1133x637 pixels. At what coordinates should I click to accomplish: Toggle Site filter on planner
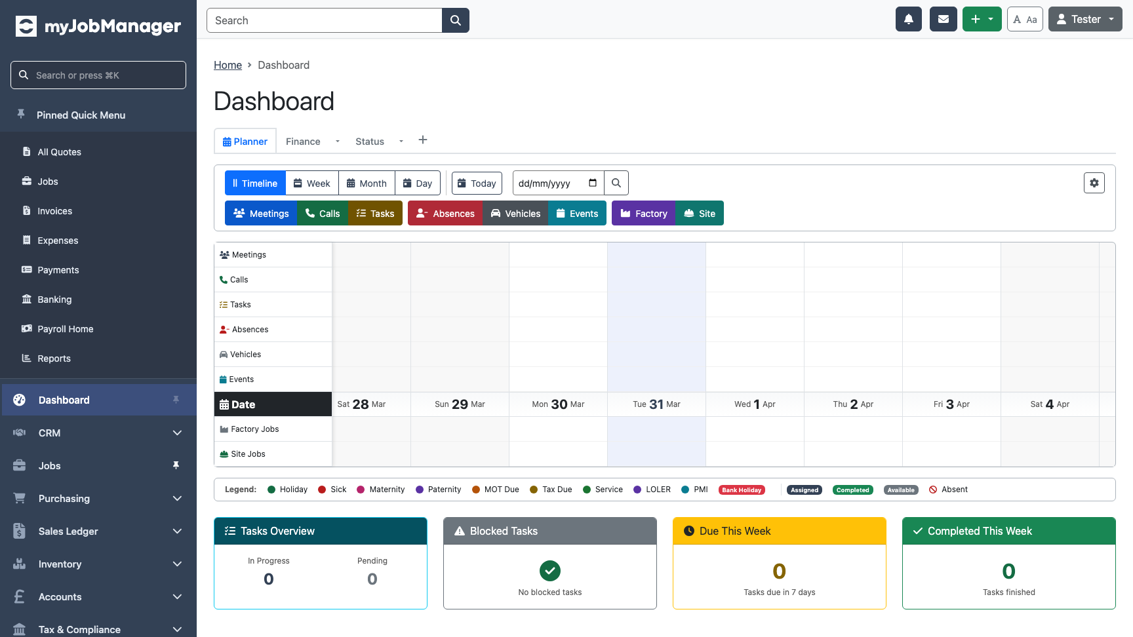[700, 213]
